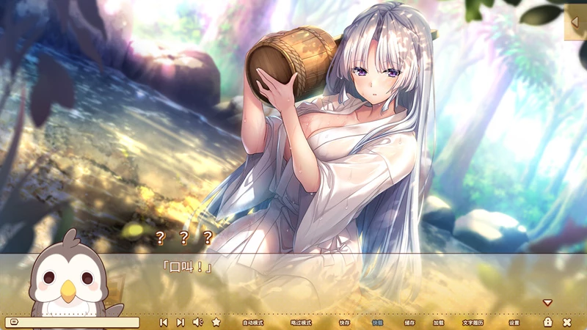This screenshot has width=587, height=330.
Task: Click the speaker name ？？？
Action: [x=184, y=238]
